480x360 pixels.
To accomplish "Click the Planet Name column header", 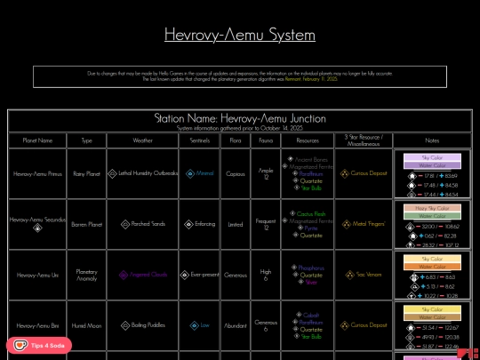I will click(x=37, y=140).
